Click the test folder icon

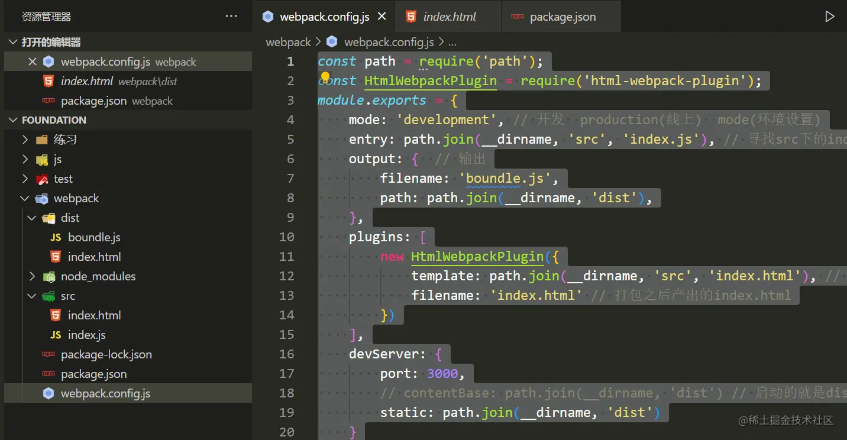[41, 179]
